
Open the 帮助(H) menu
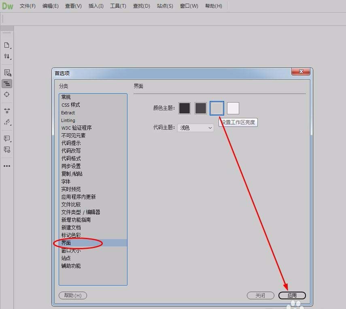click(214, 6)
